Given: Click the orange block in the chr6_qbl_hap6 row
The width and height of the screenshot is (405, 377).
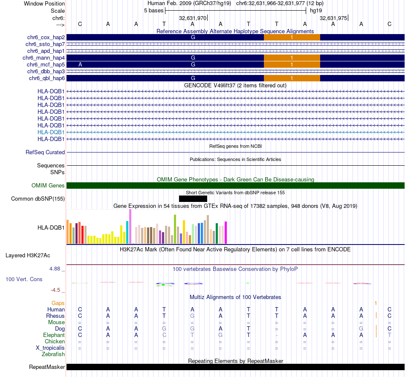Looking at the screenshot, I should tap(292, 78).
